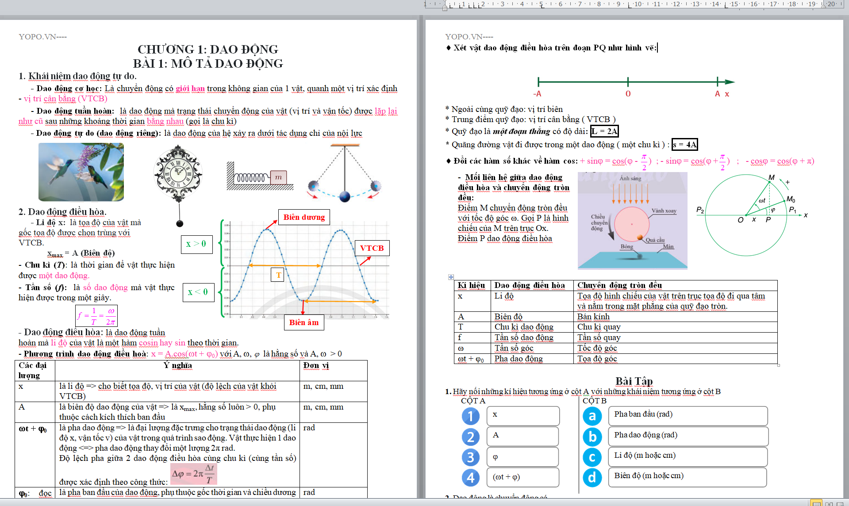Switch to Full Screen Reading view
The width and height of the screenshot is (849, 506).
[x=829, y=503]
